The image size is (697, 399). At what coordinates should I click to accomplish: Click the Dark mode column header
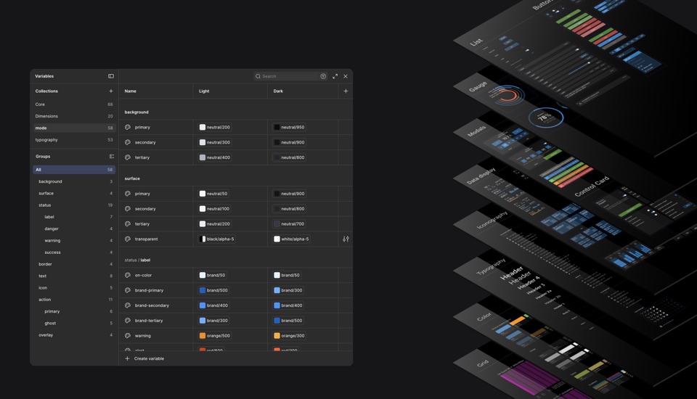click(x=278, y=91)
